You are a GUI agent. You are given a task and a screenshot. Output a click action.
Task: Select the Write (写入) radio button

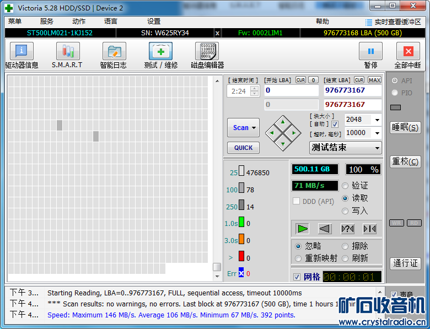click(345, 211)
